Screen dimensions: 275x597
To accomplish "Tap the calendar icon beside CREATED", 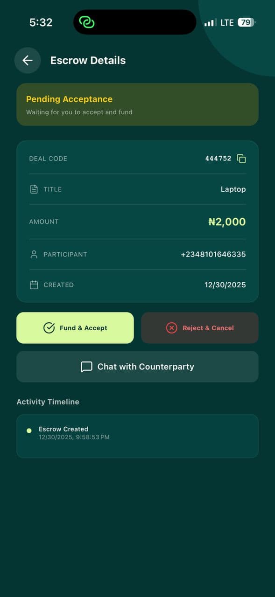I will 33,285.
